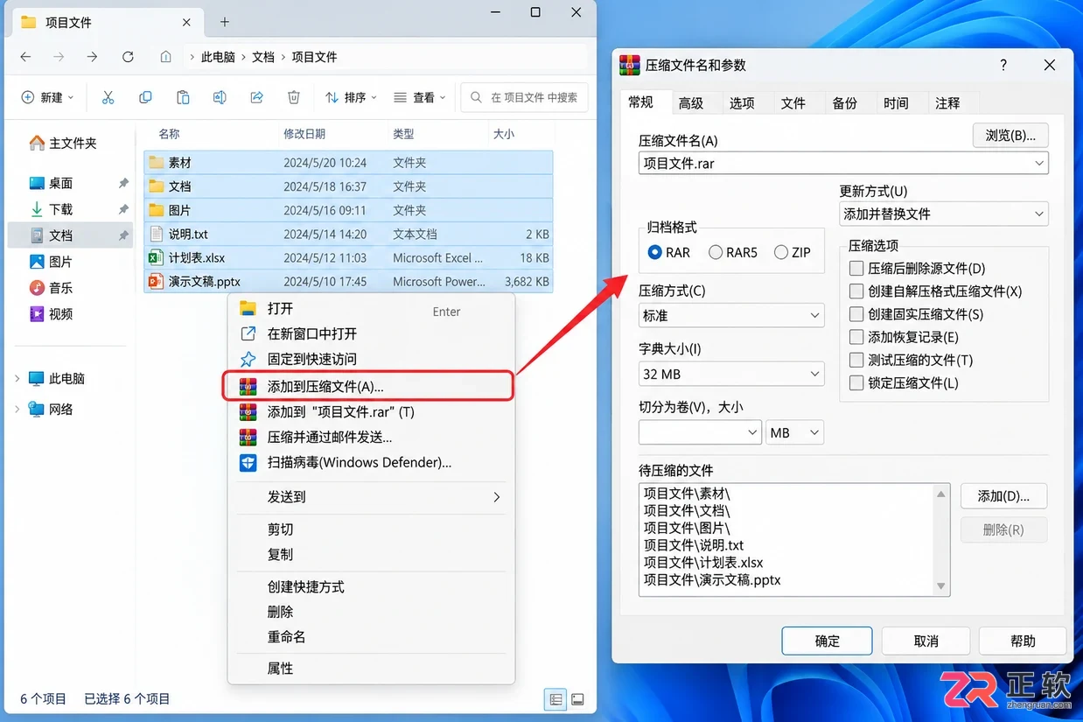Screen dimensions: 1083x722
Task: Select the RAR archive format
Action: point(669,252)
